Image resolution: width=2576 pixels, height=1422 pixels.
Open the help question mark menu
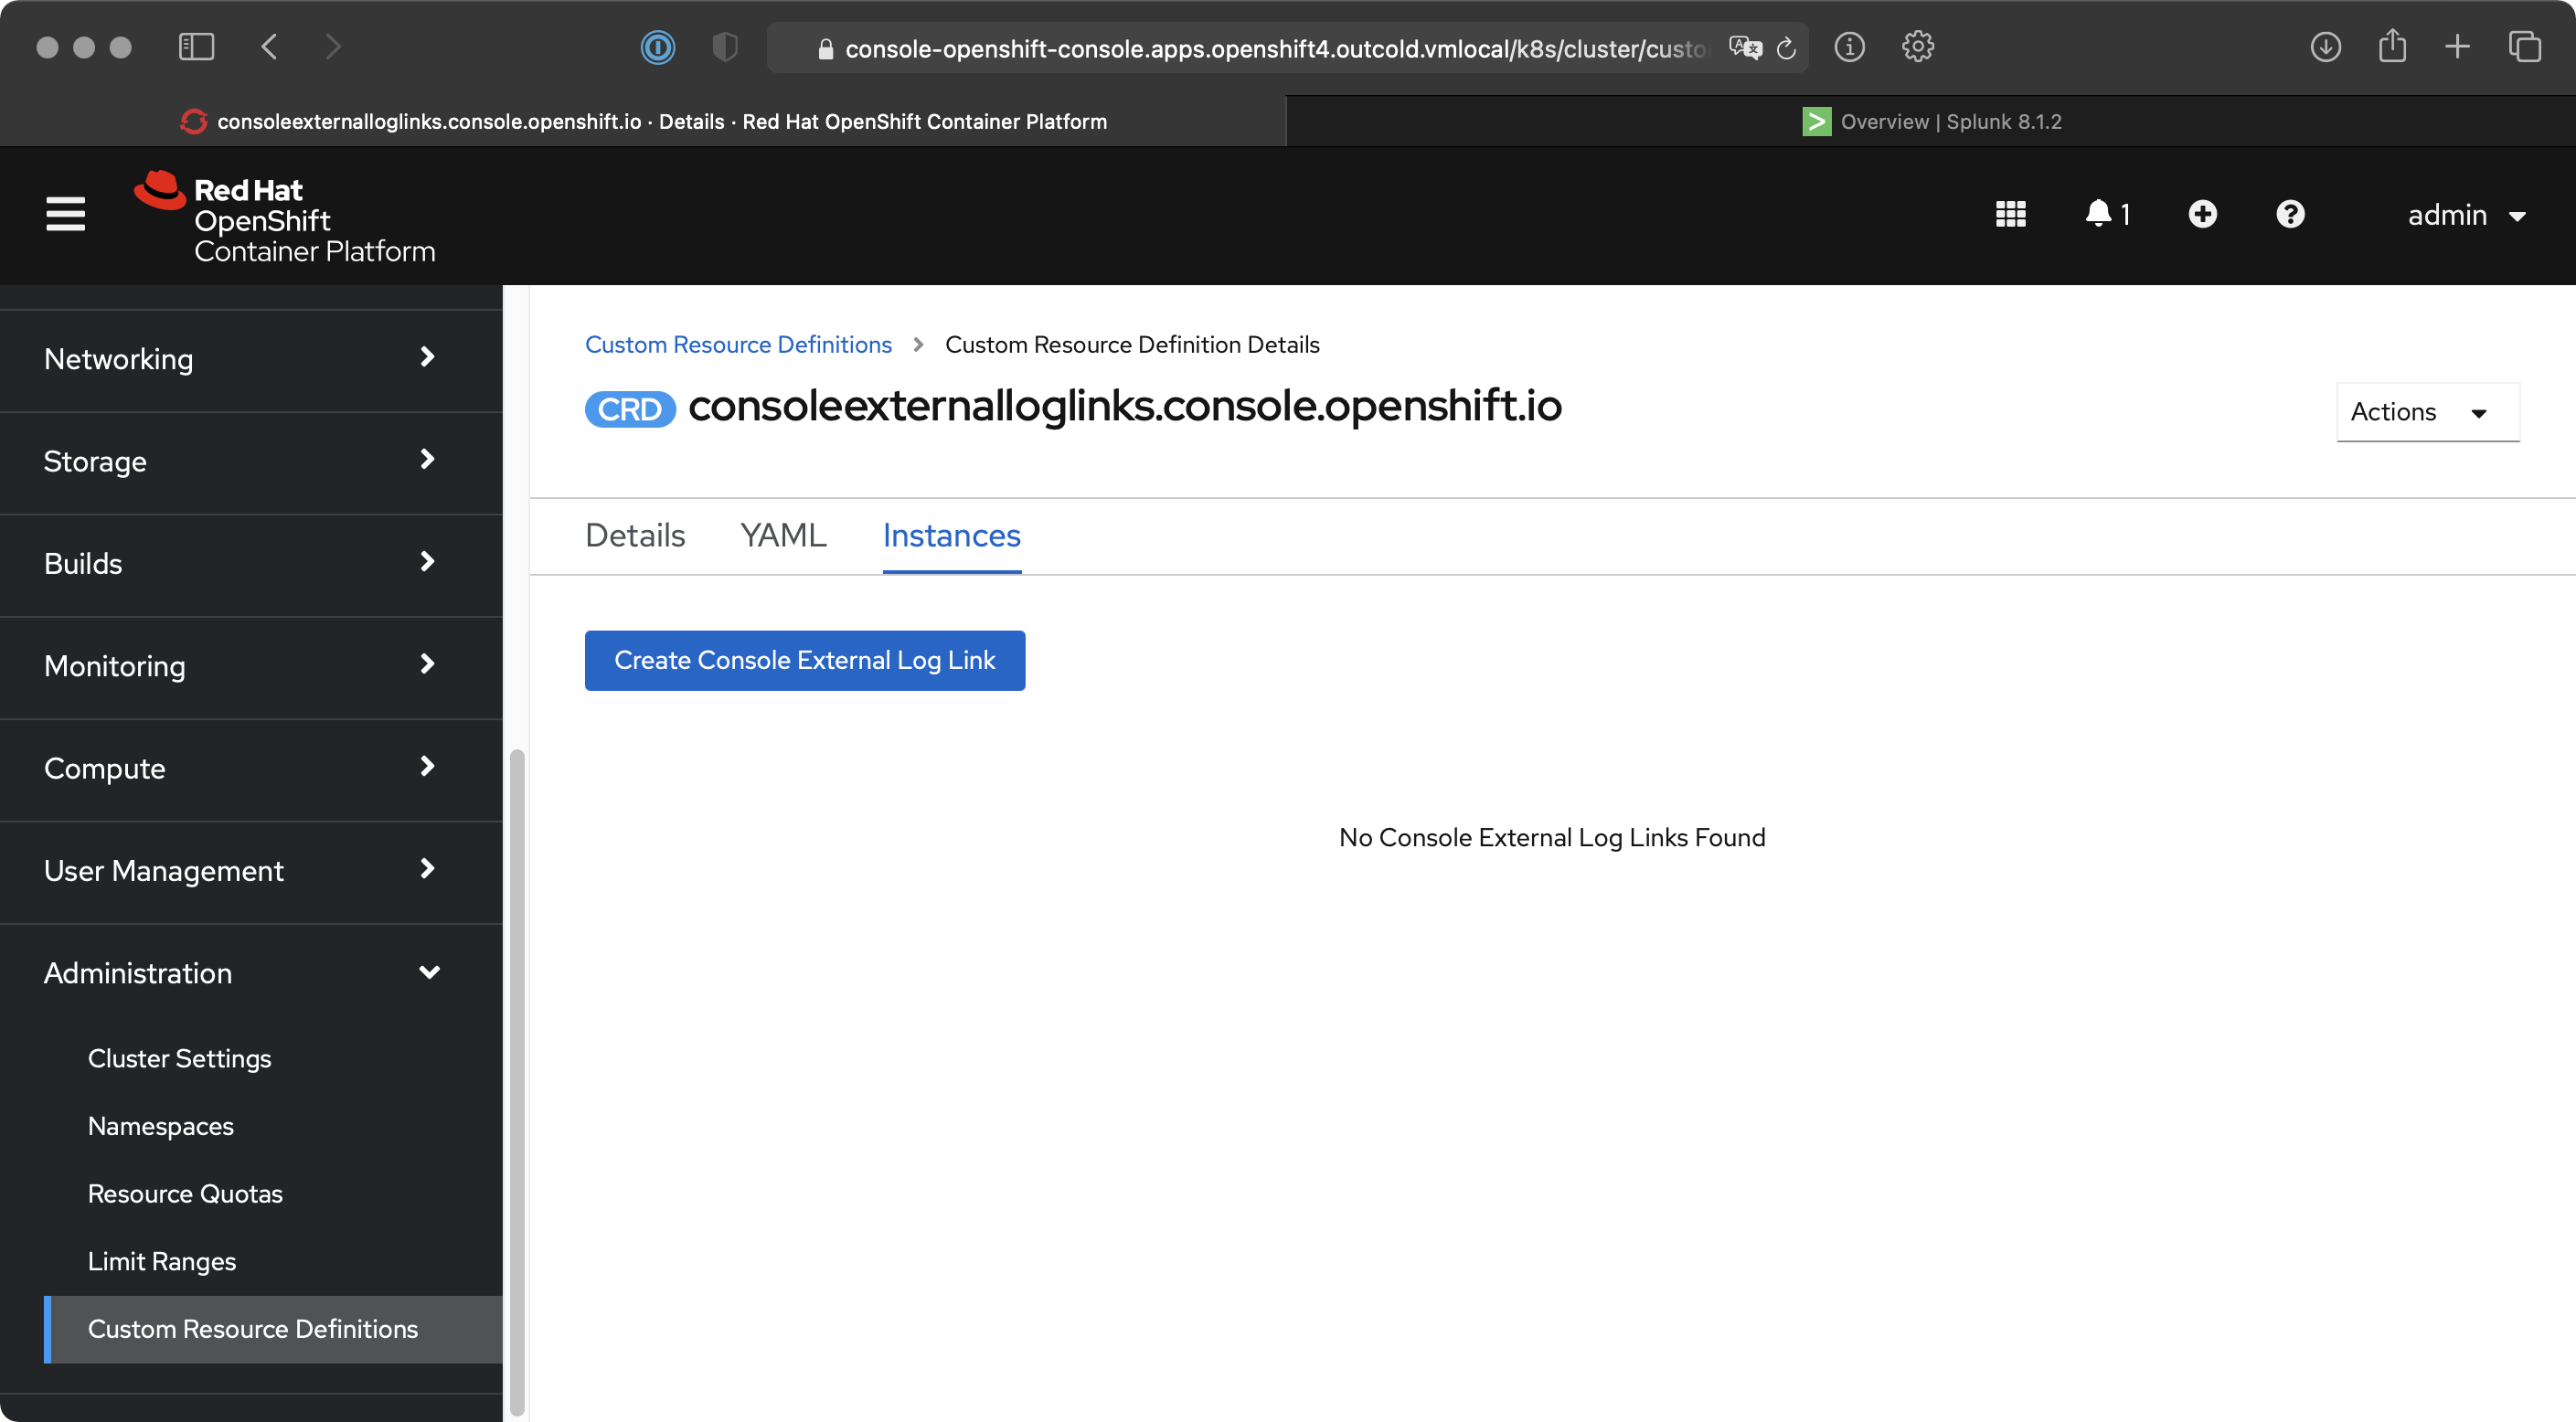[x=2290, y=214]
